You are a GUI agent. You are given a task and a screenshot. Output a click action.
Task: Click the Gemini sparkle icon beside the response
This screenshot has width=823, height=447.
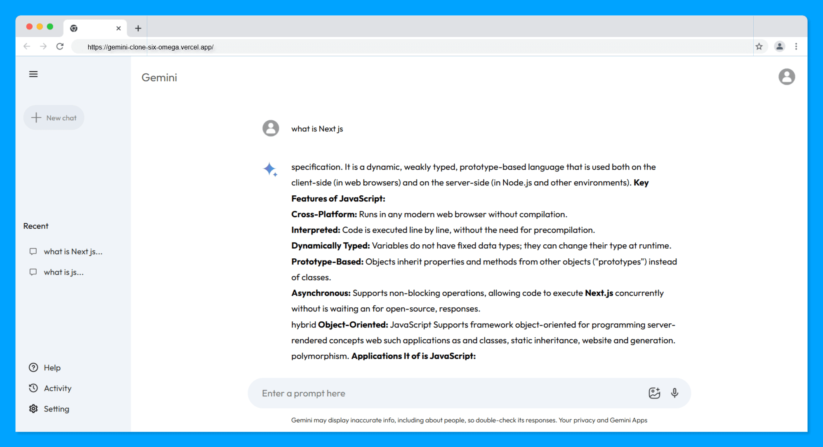pos(270,169)
